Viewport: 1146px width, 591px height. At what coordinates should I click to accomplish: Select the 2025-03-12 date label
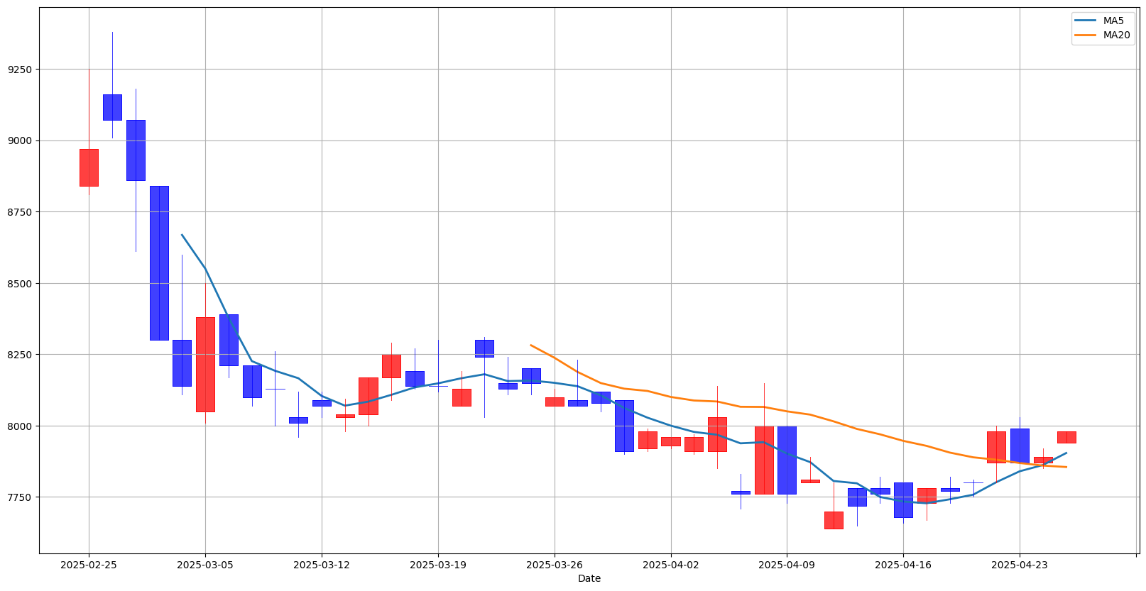coord(322,565)
